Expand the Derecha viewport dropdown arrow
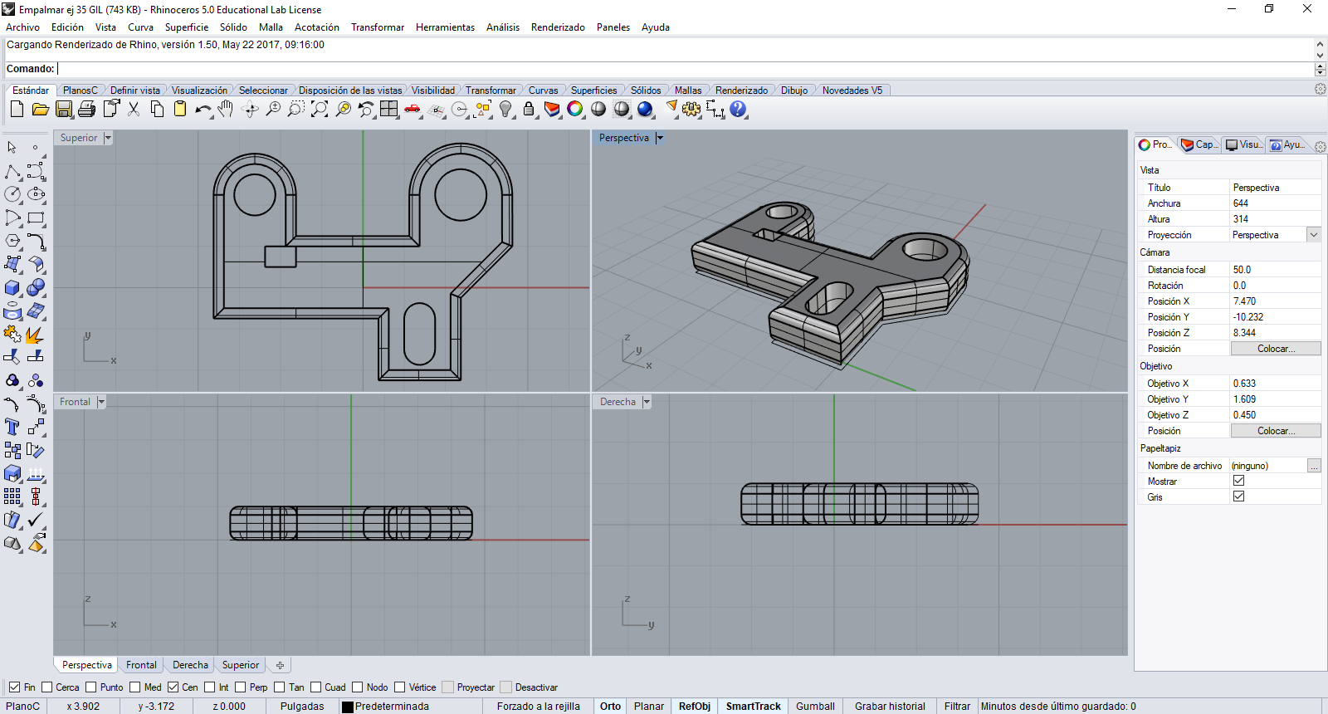This screenshot has width=1328, height=714. pyautogui.click(x=647, y=402)
